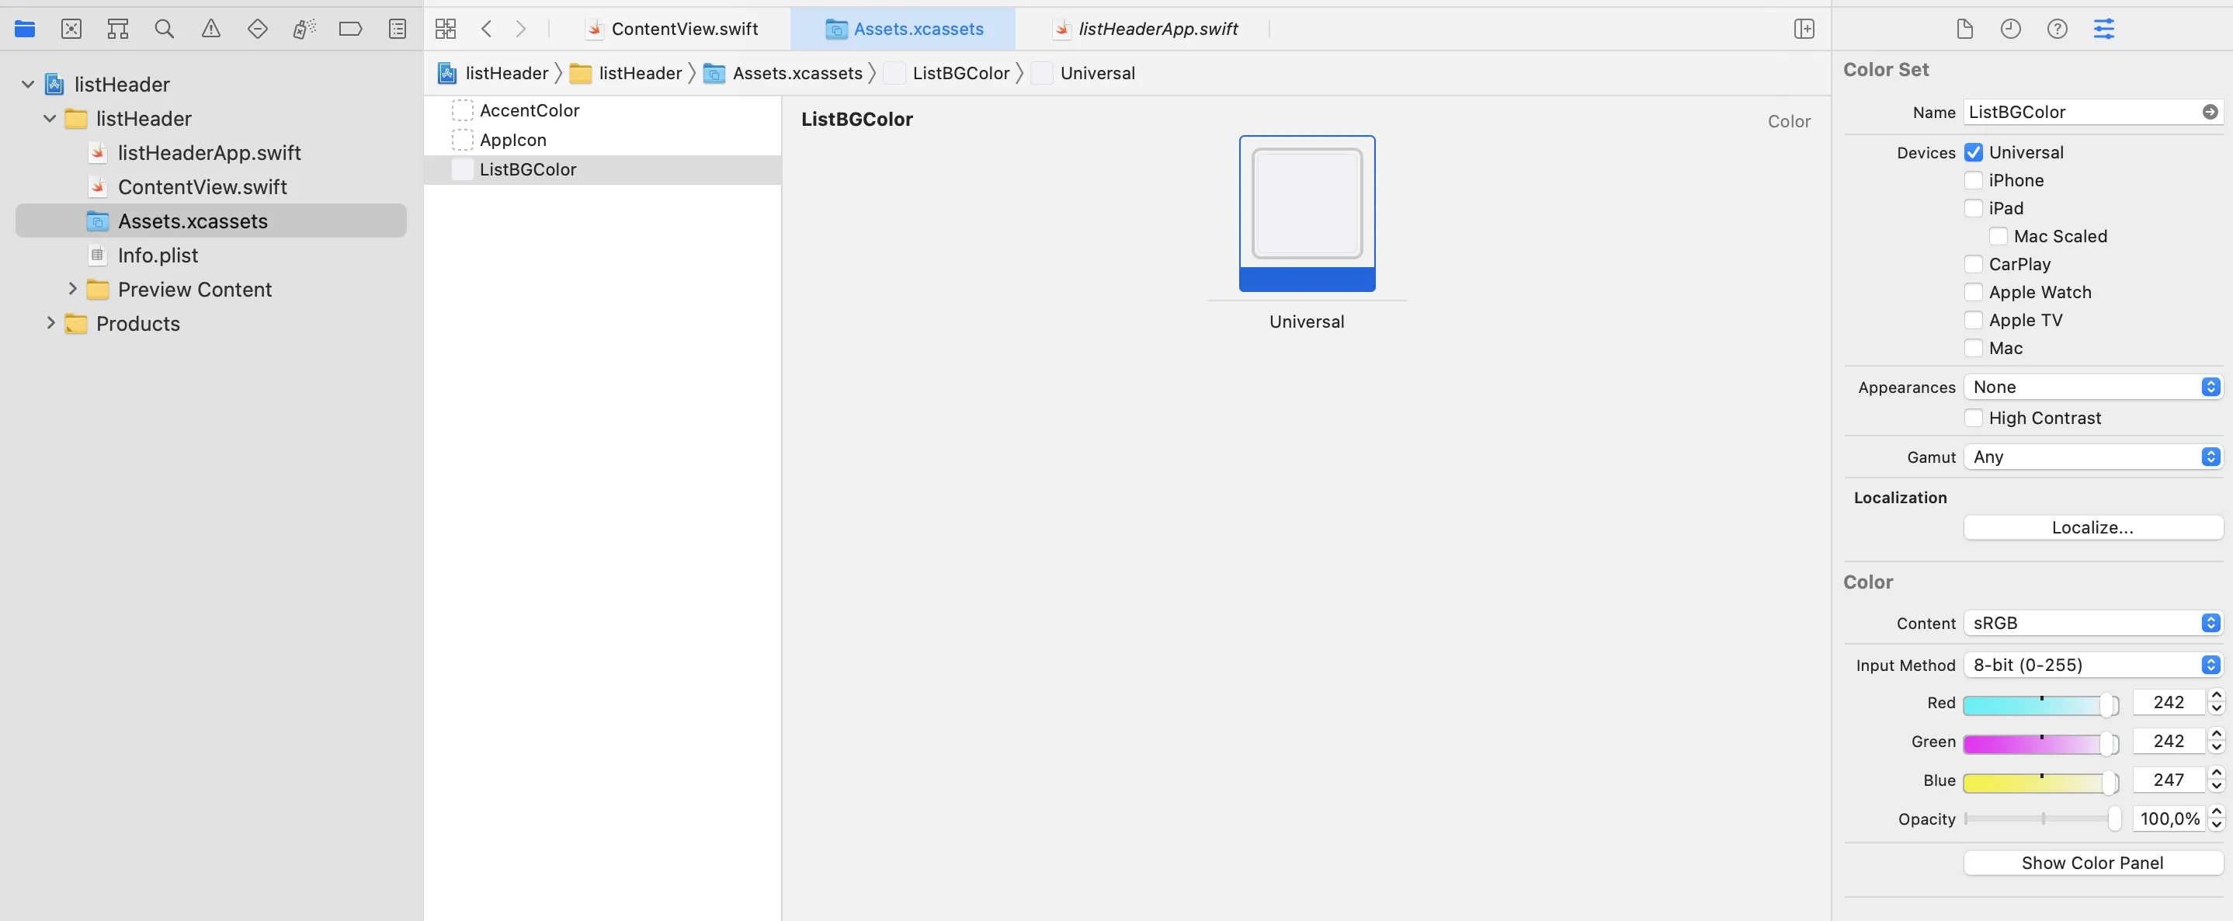The image size is (2233, 921).
Task: Open the Breakpoint navigator icon
Action: point(350,29)
